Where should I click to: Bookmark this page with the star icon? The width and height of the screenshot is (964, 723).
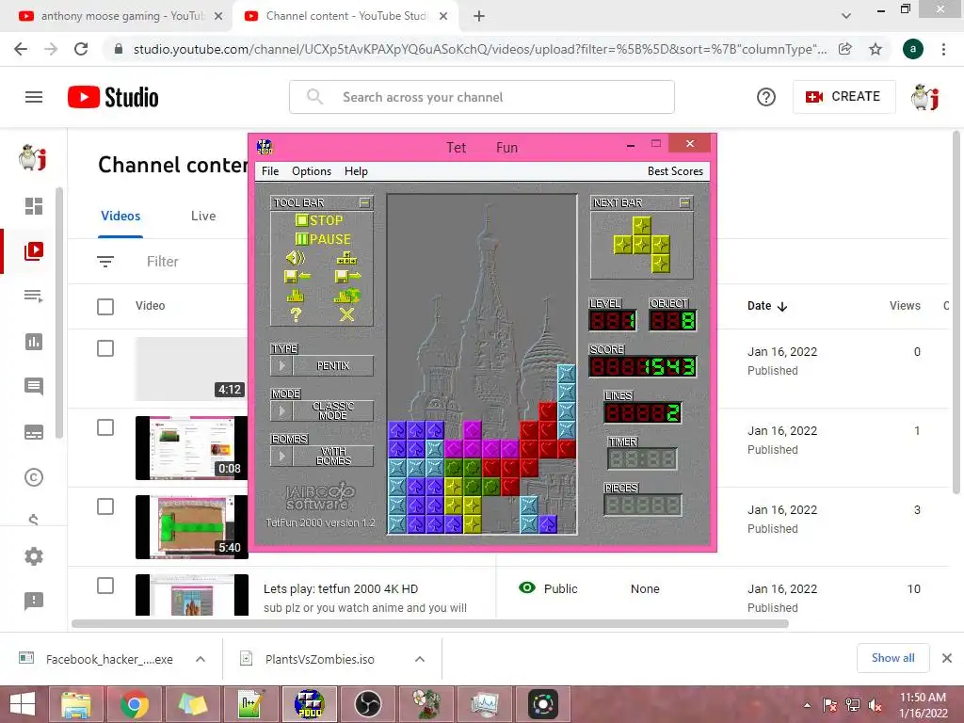[x=876, y=49]
